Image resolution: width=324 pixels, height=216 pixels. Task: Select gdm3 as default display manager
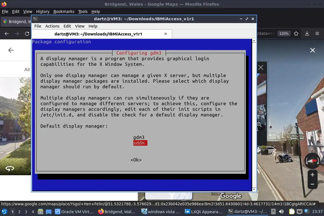point(139,137)
